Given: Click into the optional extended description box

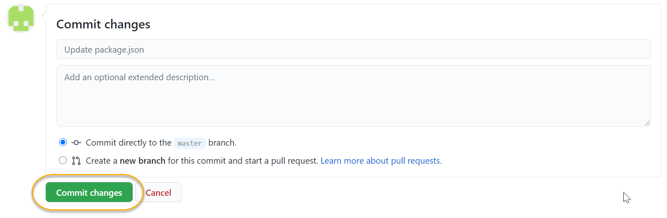Looking at the screenshot, I should coord(353,96).
